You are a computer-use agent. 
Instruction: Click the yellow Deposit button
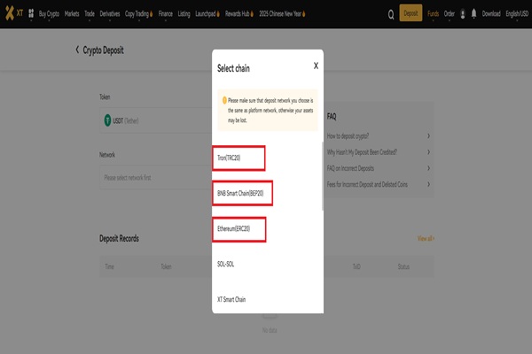[411, 13]
